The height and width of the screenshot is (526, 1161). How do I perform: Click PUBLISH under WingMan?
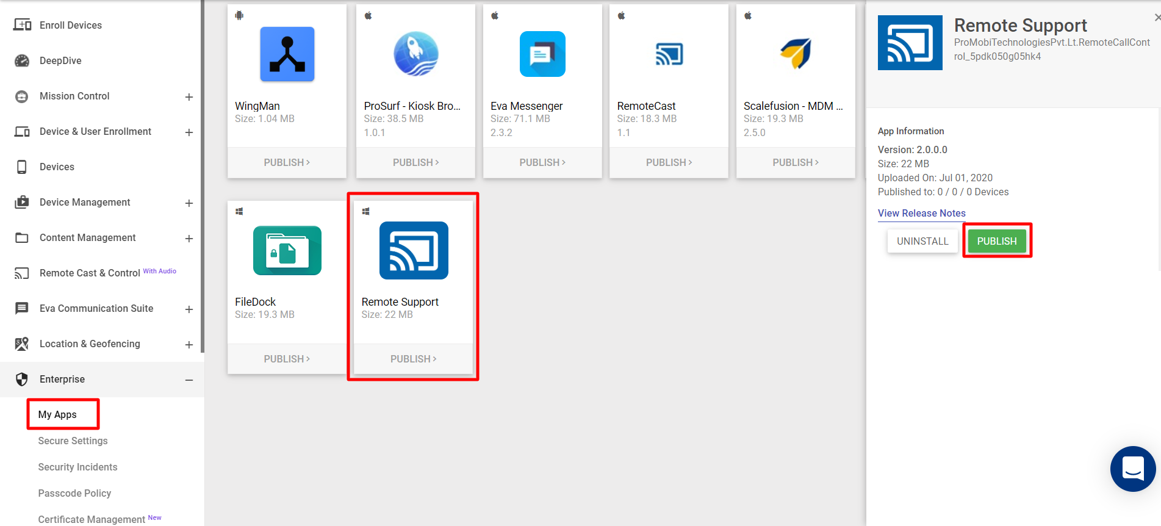point(287,162)
